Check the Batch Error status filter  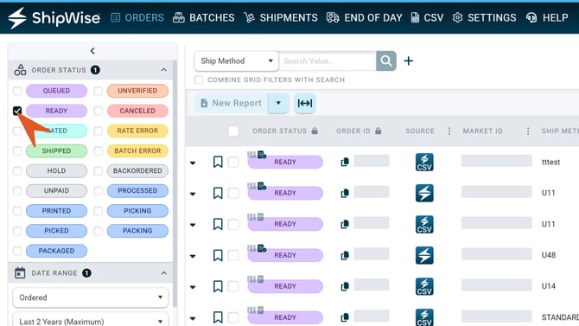tap(98, 150)
